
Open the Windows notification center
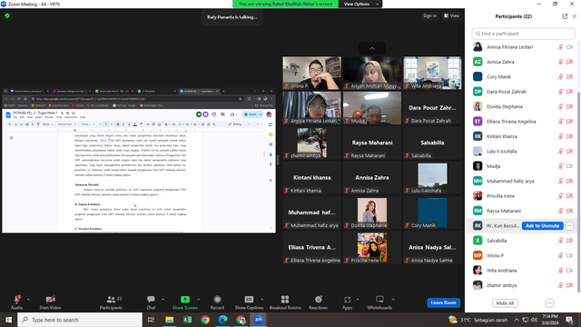[569, 320]
